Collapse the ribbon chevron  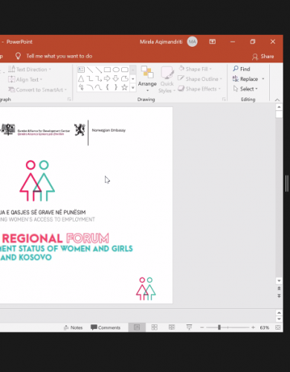pyautogui.click(x=277, y=100)
